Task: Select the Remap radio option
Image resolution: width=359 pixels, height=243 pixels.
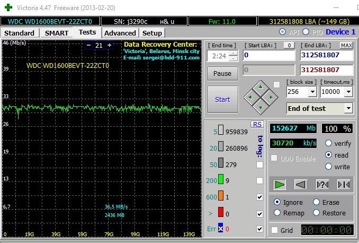Action: (x=277, y=213)
